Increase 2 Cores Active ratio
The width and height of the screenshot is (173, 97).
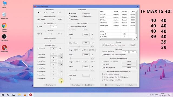[x=61, y=57]
